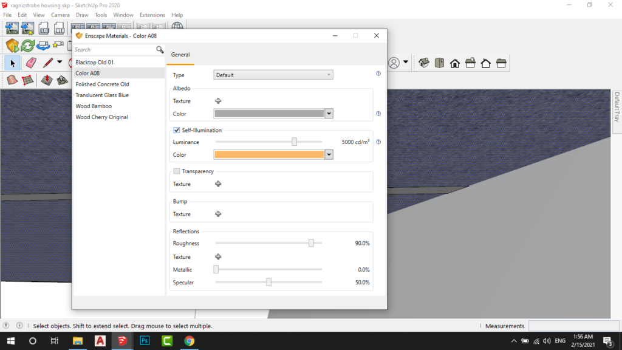The height and width of the screenshot is (350, 622).
Task: Open the Window menu
Action: 123,15
